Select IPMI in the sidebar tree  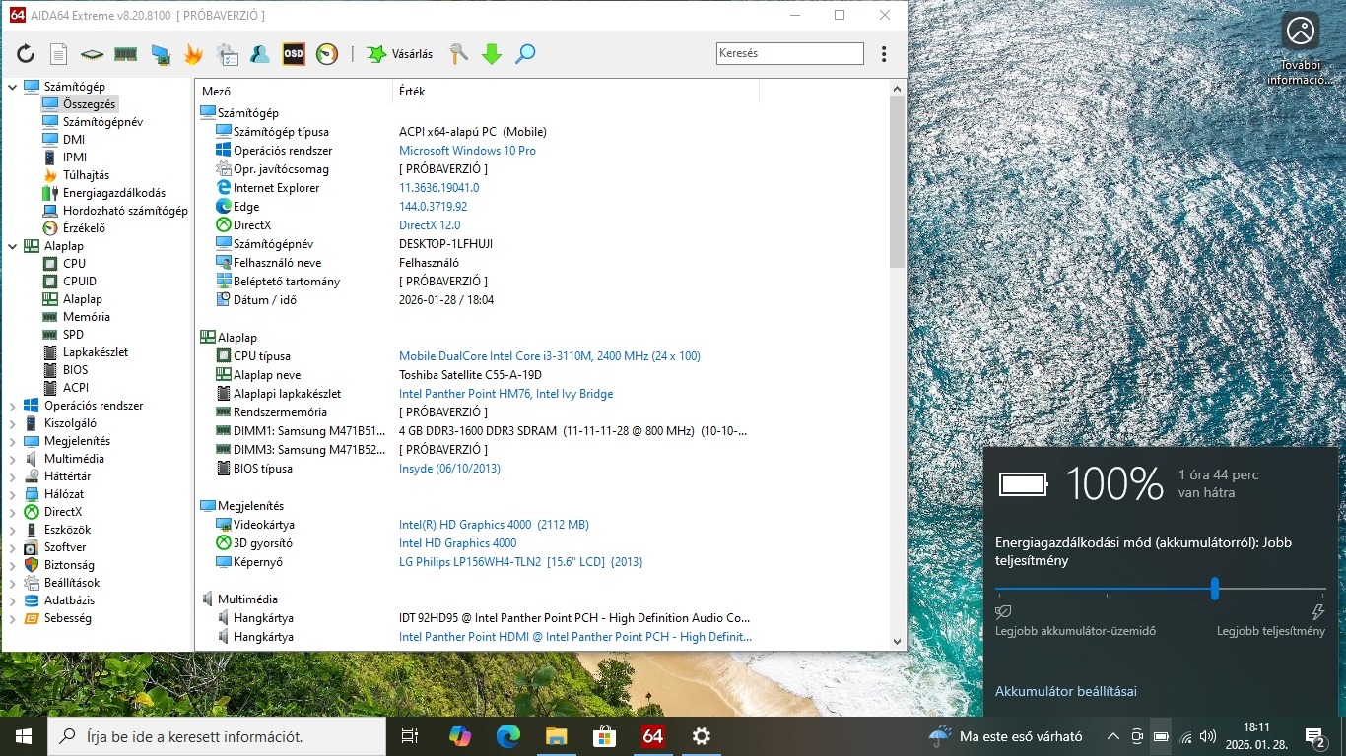[x=75, y=157]
